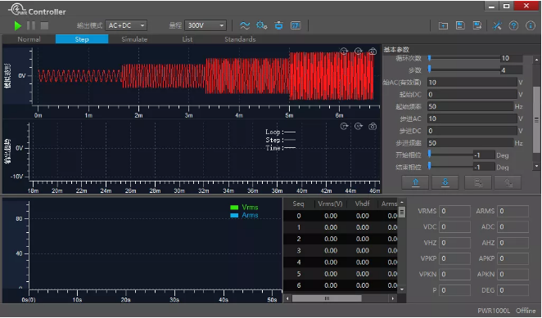Viewport: 542px width, 318px height.
Task: Click the table horizontal scrollbar
Action: [x=340, y=298]
